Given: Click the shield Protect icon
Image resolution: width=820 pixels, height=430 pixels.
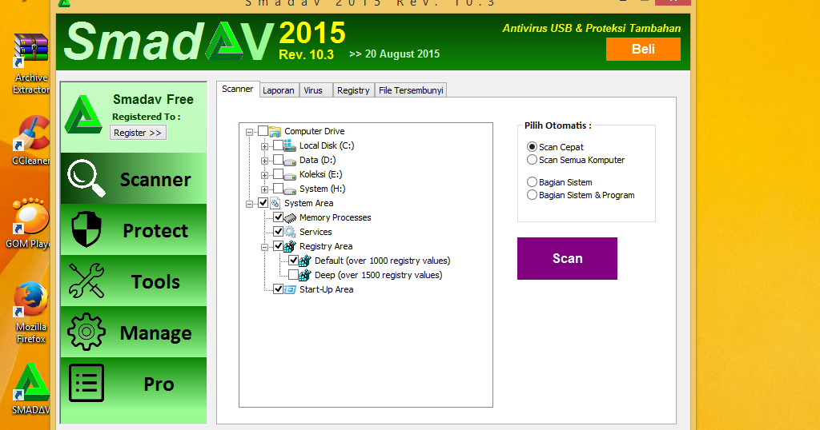Looking at the screenshot, I should click(x=86, y=229).
